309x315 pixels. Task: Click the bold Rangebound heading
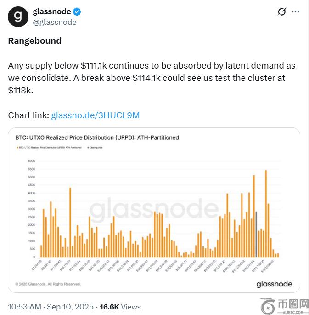pyautogui.click(x=34, y=40)
